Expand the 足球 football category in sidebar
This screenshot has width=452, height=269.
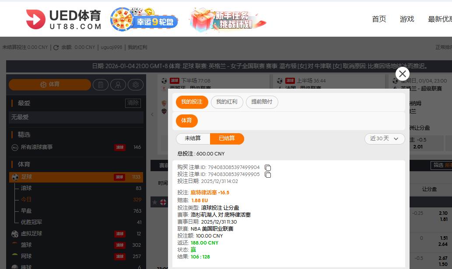(27, 177)
